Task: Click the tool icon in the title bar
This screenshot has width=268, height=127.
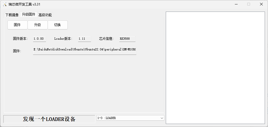Action: tap(5, 4)
